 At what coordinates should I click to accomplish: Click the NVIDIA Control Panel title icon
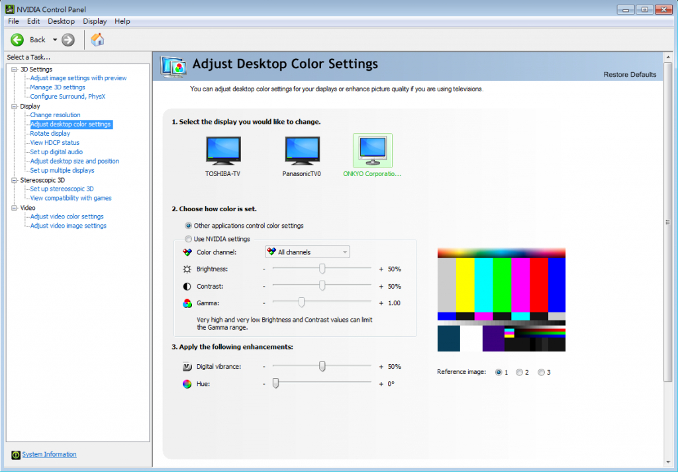coord(9,9)
